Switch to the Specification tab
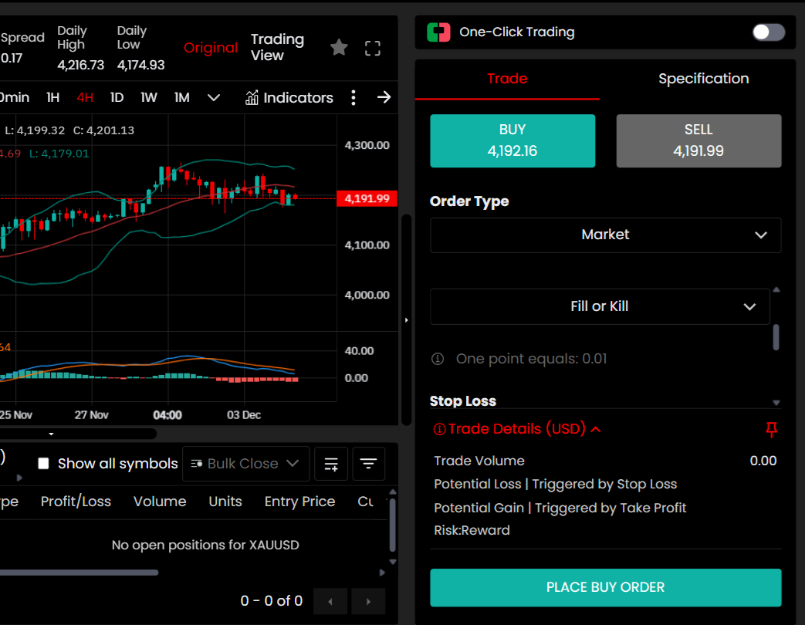This screenshot has width=805, height=625. (x=703, y=79)
